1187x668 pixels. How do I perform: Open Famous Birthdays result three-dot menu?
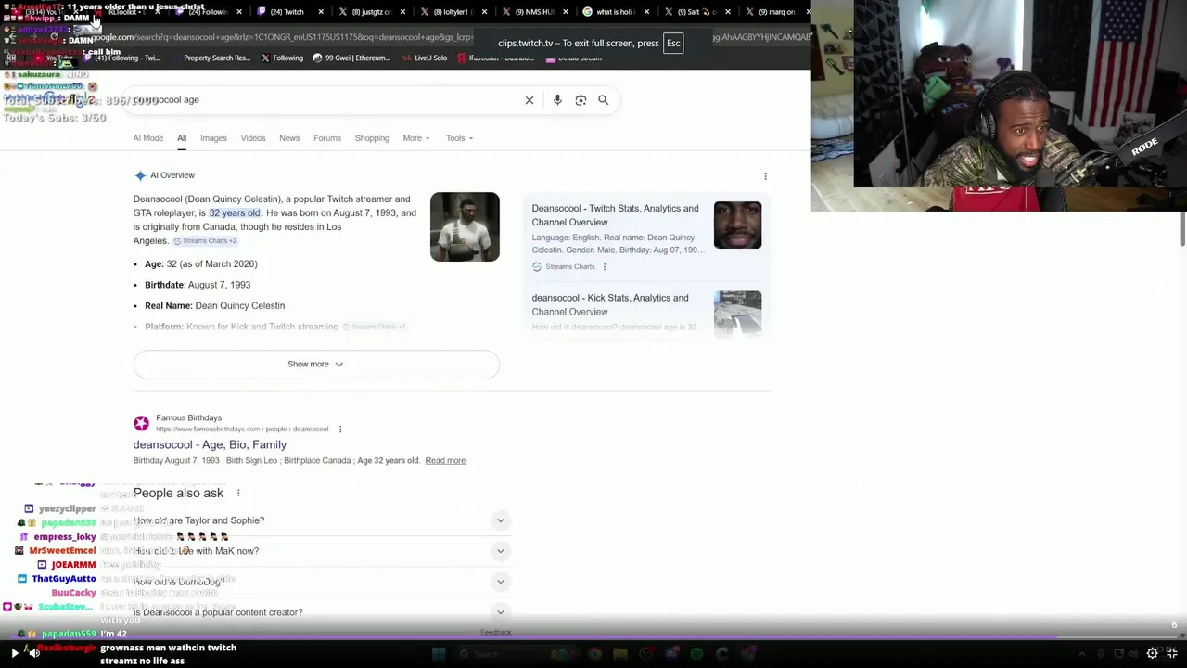pos(339,430)
